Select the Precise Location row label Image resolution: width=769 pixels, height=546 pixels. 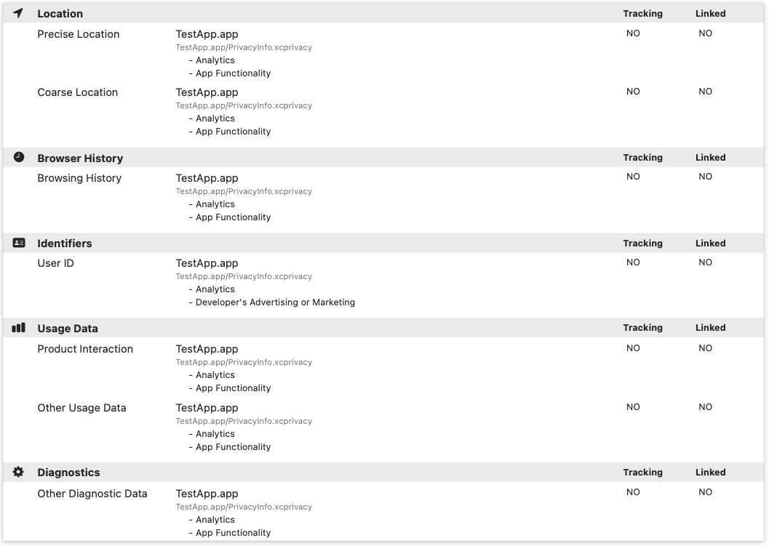click(79, 34)
